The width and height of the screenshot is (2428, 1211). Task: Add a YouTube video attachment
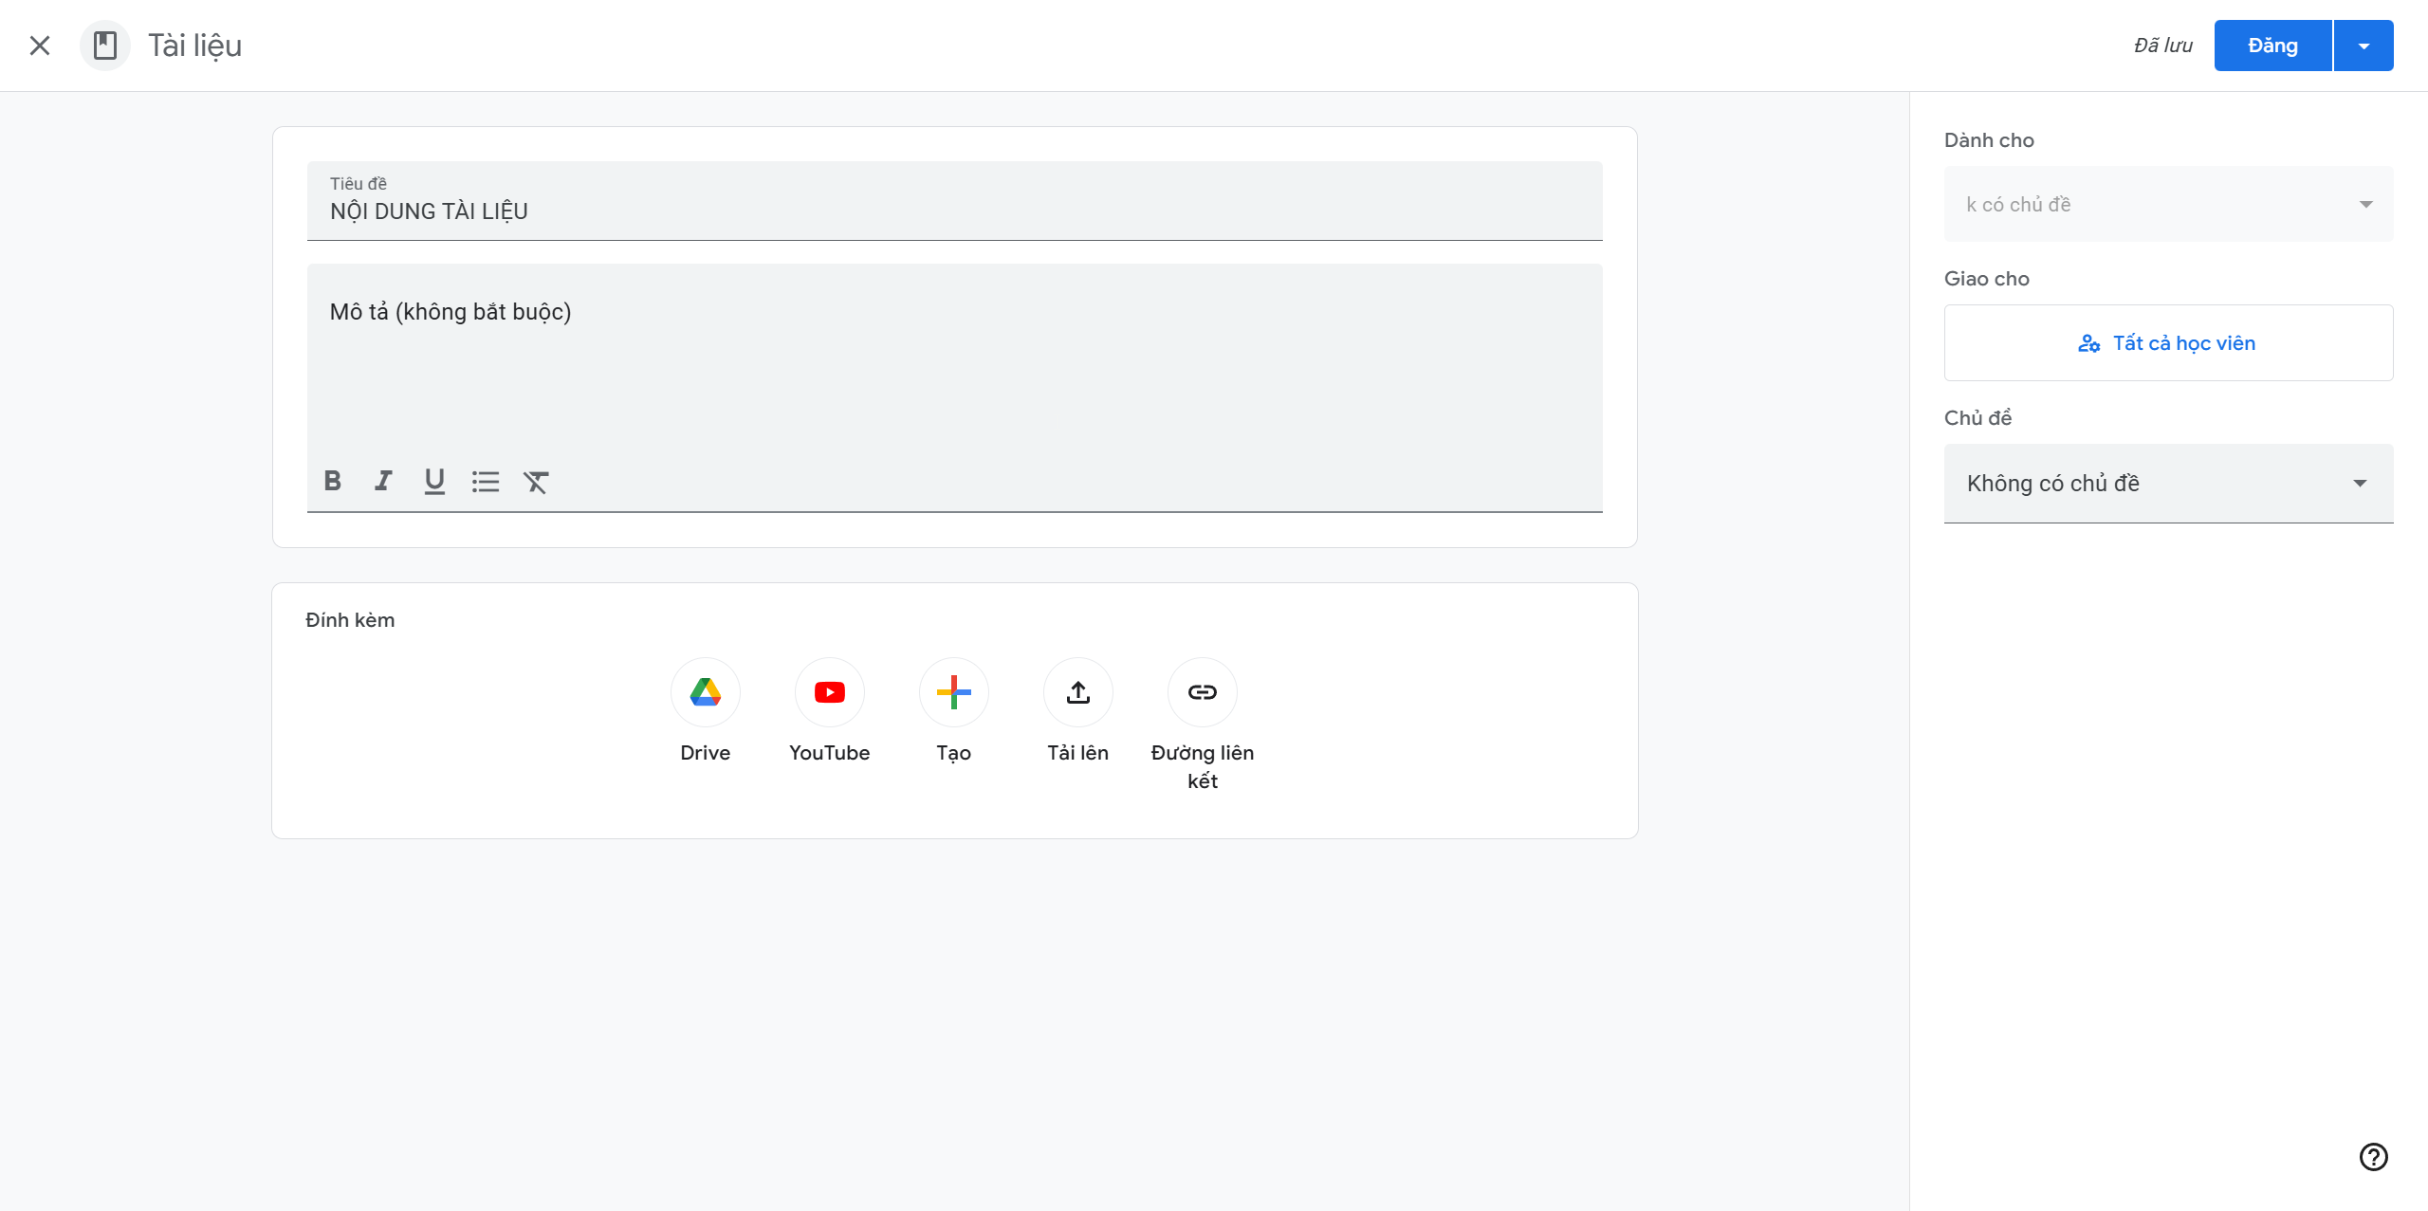pos(829,692)
